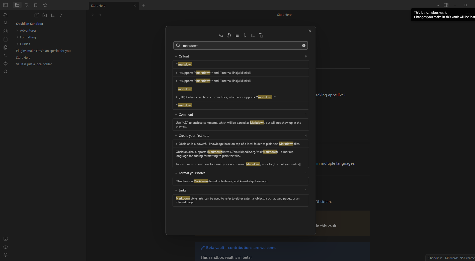Open the powerful knowledge base result

coord(241,144)
